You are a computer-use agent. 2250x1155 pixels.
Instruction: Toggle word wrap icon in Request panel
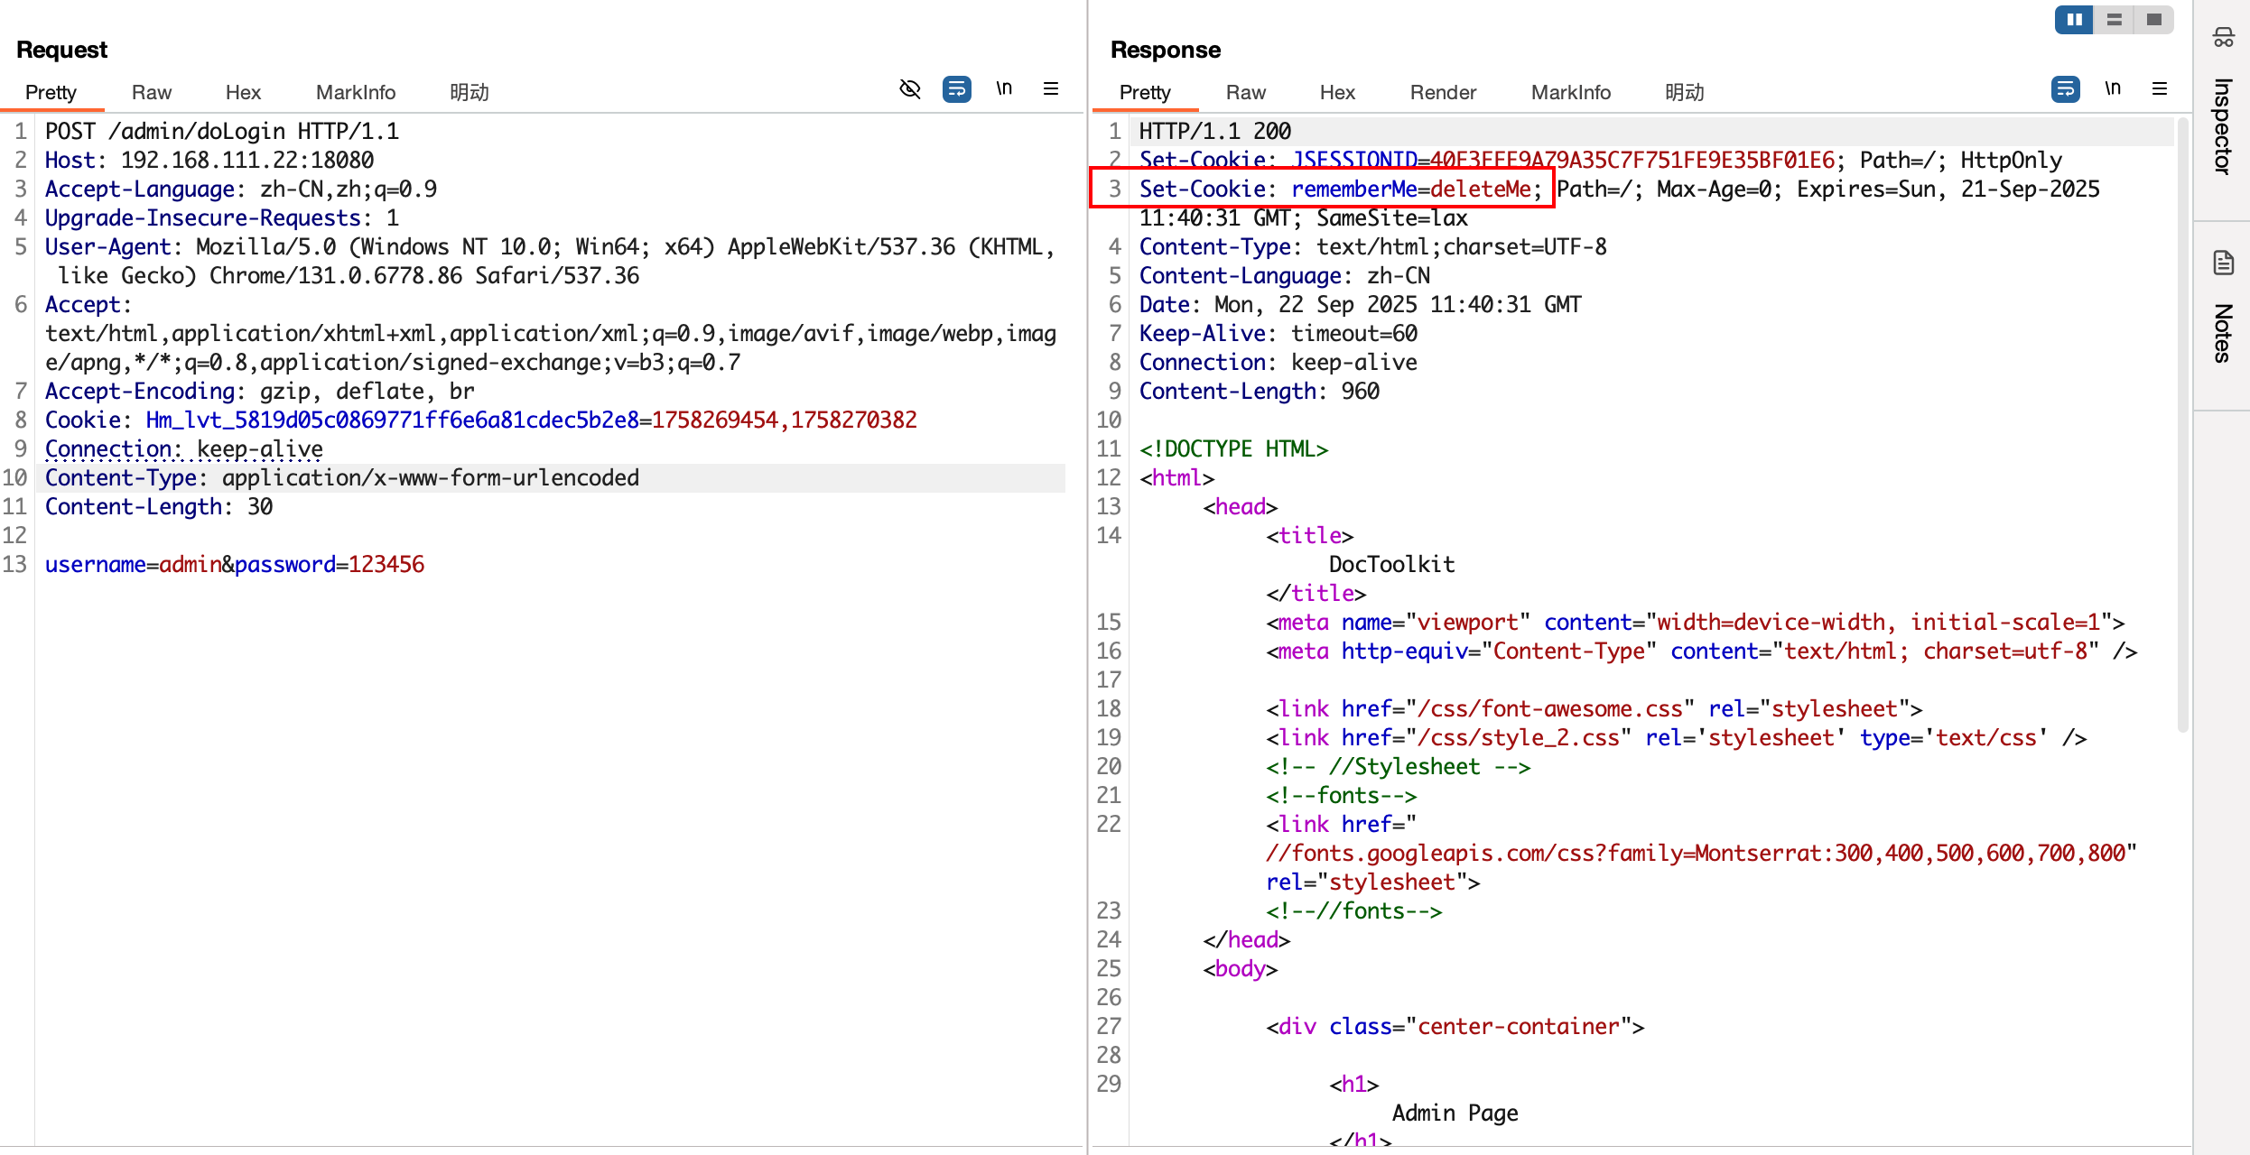click(x=957, y=88)
